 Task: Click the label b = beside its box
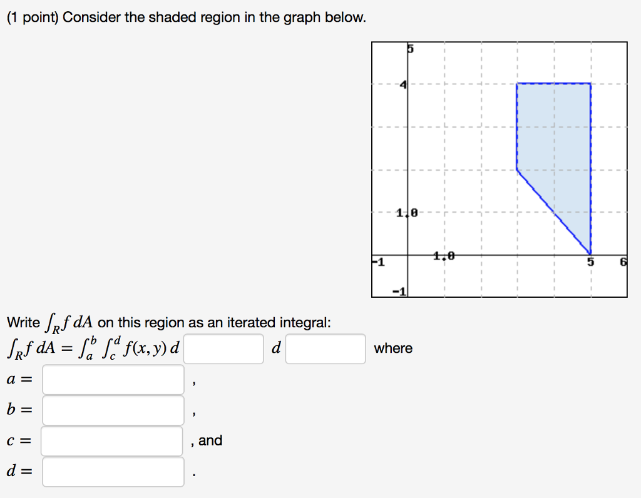18,410
